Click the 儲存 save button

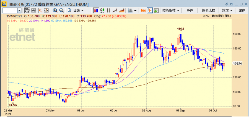[242, 10]
